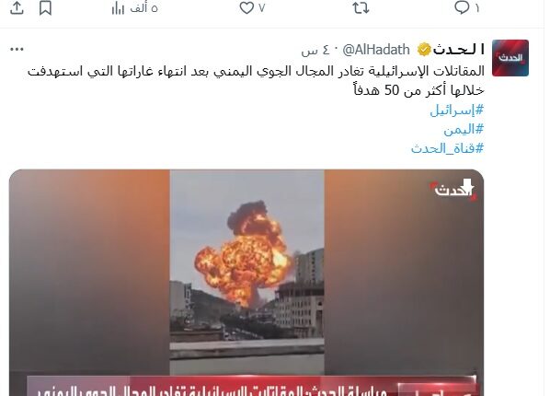
Task: Click the tweet text about Israeli fighter jets
Action: pos(256,81)
